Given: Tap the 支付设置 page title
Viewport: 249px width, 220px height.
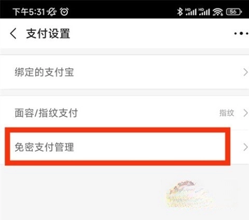Looking at the screenshot, I should coord(48,34).
